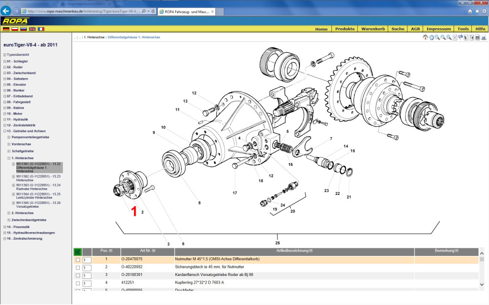This screenshot has width=489, height=305.
Task: Collapse the 13 - Getriebe und Achsen node
Action: click(5, 131)
